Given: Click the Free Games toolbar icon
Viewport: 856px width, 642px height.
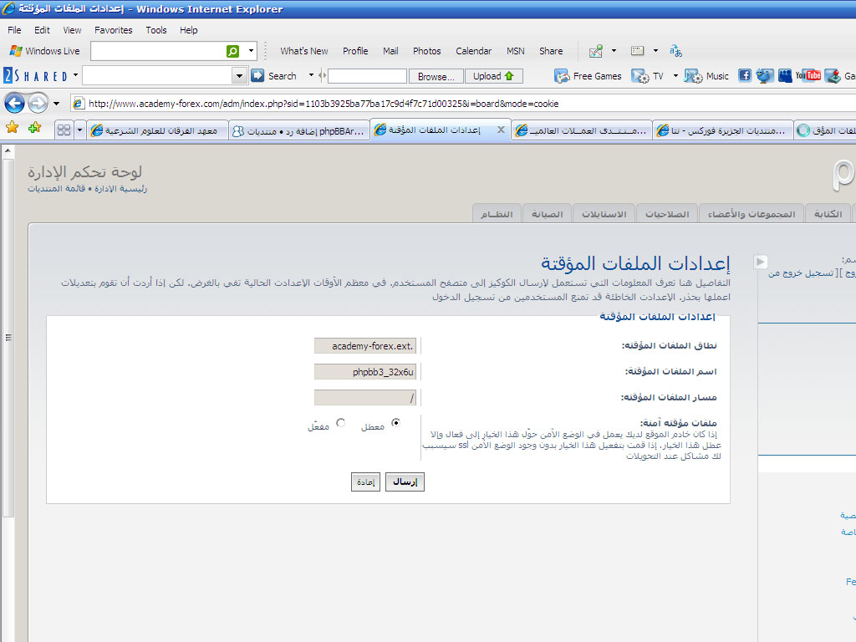Looking at the screenshot, I should pyautogui.click(x=562, y=76).
